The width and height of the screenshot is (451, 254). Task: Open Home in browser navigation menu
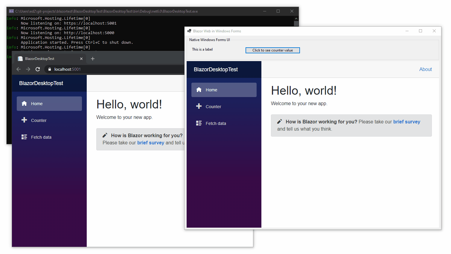tap(49, 104)
